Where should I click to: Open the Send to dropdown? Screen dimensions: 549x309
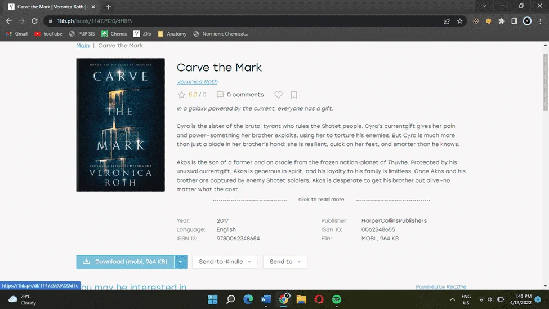pyautogui.click(x=285, y=262)
